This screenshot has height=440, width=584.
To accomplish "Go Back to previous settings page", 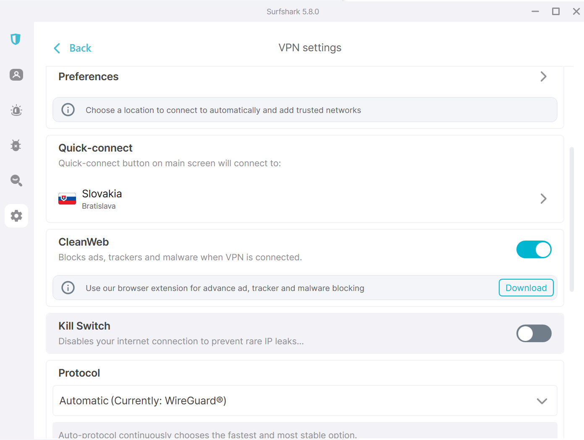I will (73, 48).
